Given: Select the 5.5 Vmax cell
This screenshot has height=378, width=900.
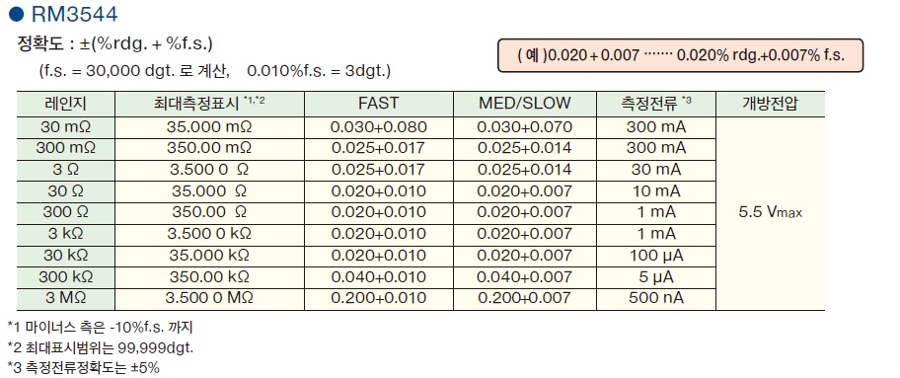Looking at the screenshot, I should [771, 213].
